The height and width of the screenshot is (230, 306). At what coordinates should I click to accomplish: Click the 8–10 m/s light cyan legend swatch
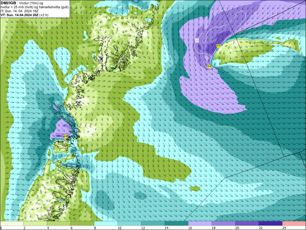tap(106, 223)
